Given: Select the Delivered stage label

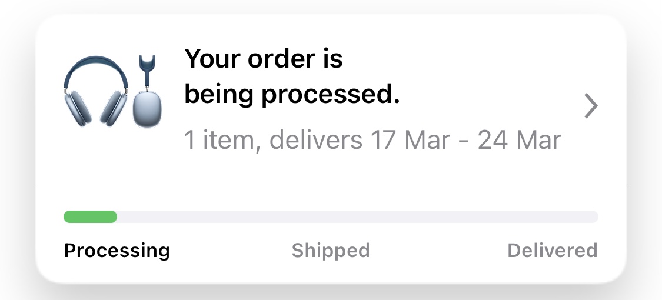Looking at the screenshot, I should (552, 251).
